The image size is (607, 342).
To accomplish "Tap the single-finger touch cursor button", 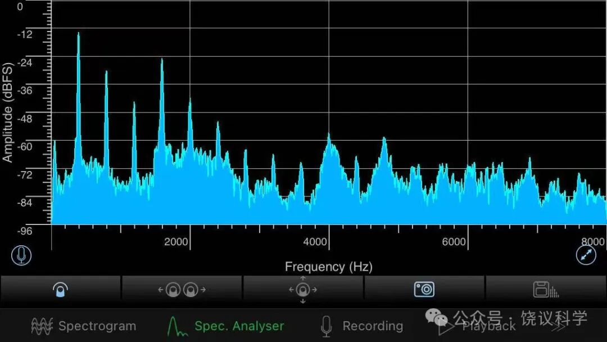I will [60, 289].
